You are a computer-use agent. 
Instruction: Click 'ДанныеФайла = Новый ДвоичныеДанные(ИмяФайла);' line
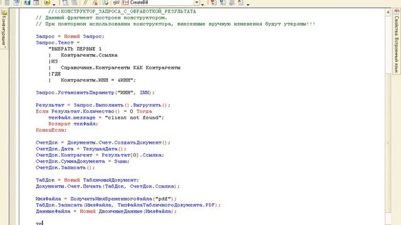point(106,211)
